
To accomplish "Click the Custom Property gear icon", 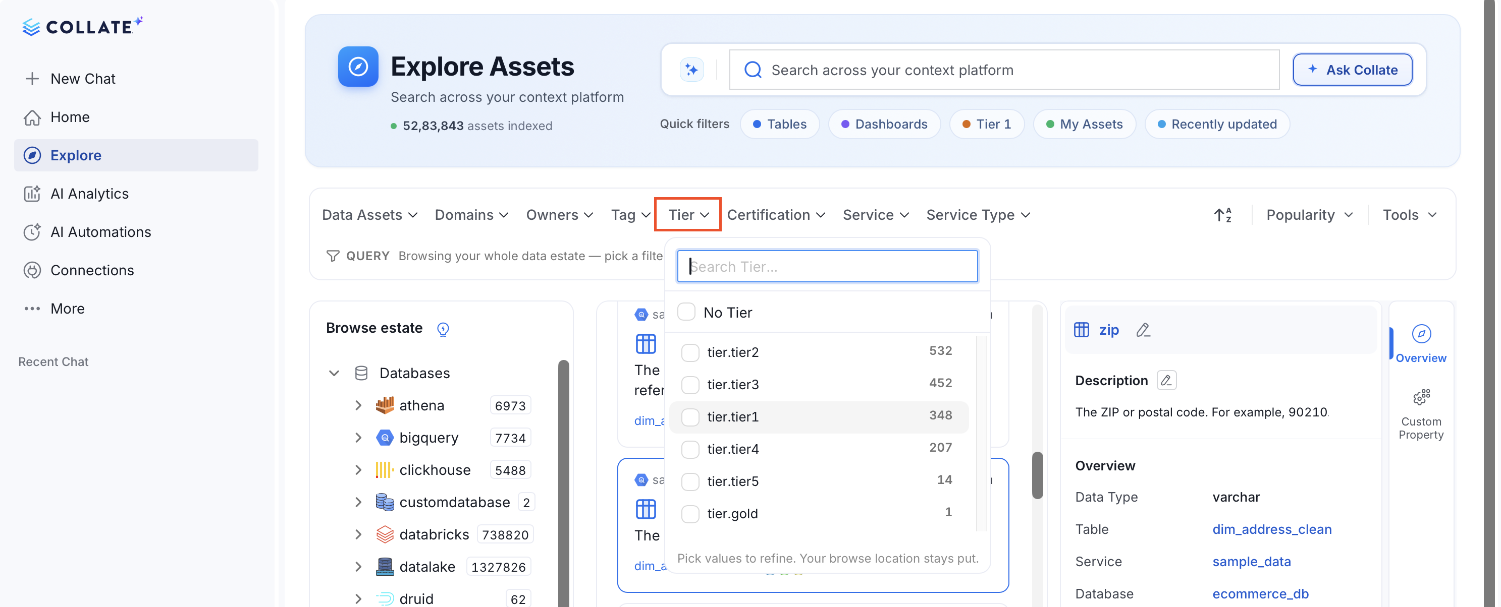I will [x=1421, y=397].
